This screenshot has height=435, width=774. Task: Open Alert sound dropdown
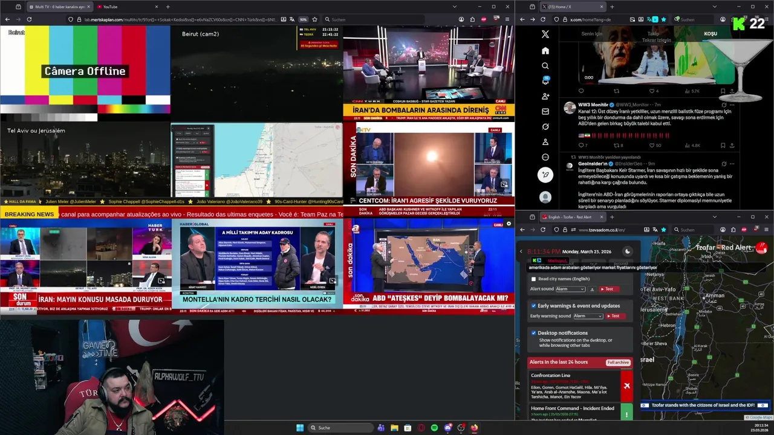(570, 289)
